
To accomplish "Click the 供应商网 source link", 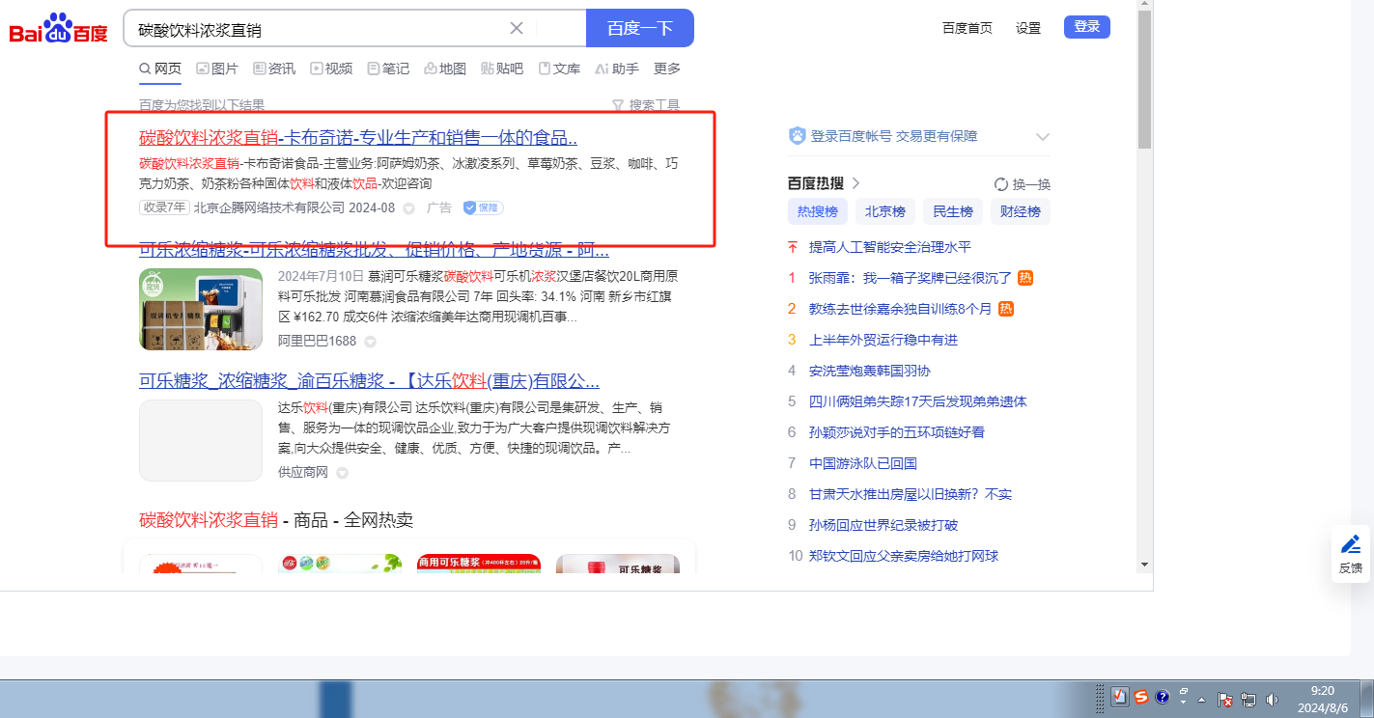I will tap(303, 472).
